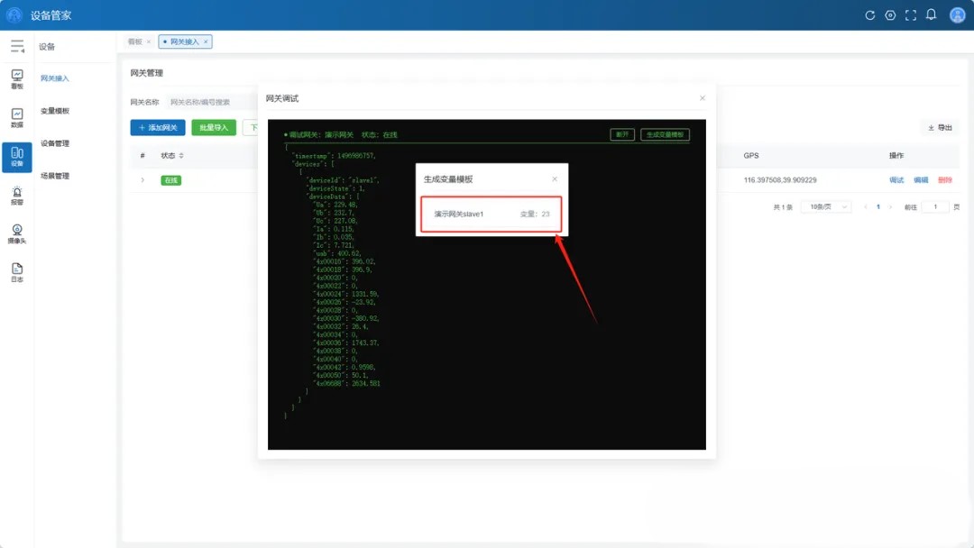Focus the 前往 page number input
The height and width of the screenshot is (548, 974).
pyautogui.click(x=935, y=206)
